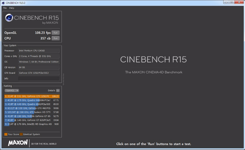Click the brown Identical System legend swatch
This screenshot has height=150, width=245.
coord(21,134)
